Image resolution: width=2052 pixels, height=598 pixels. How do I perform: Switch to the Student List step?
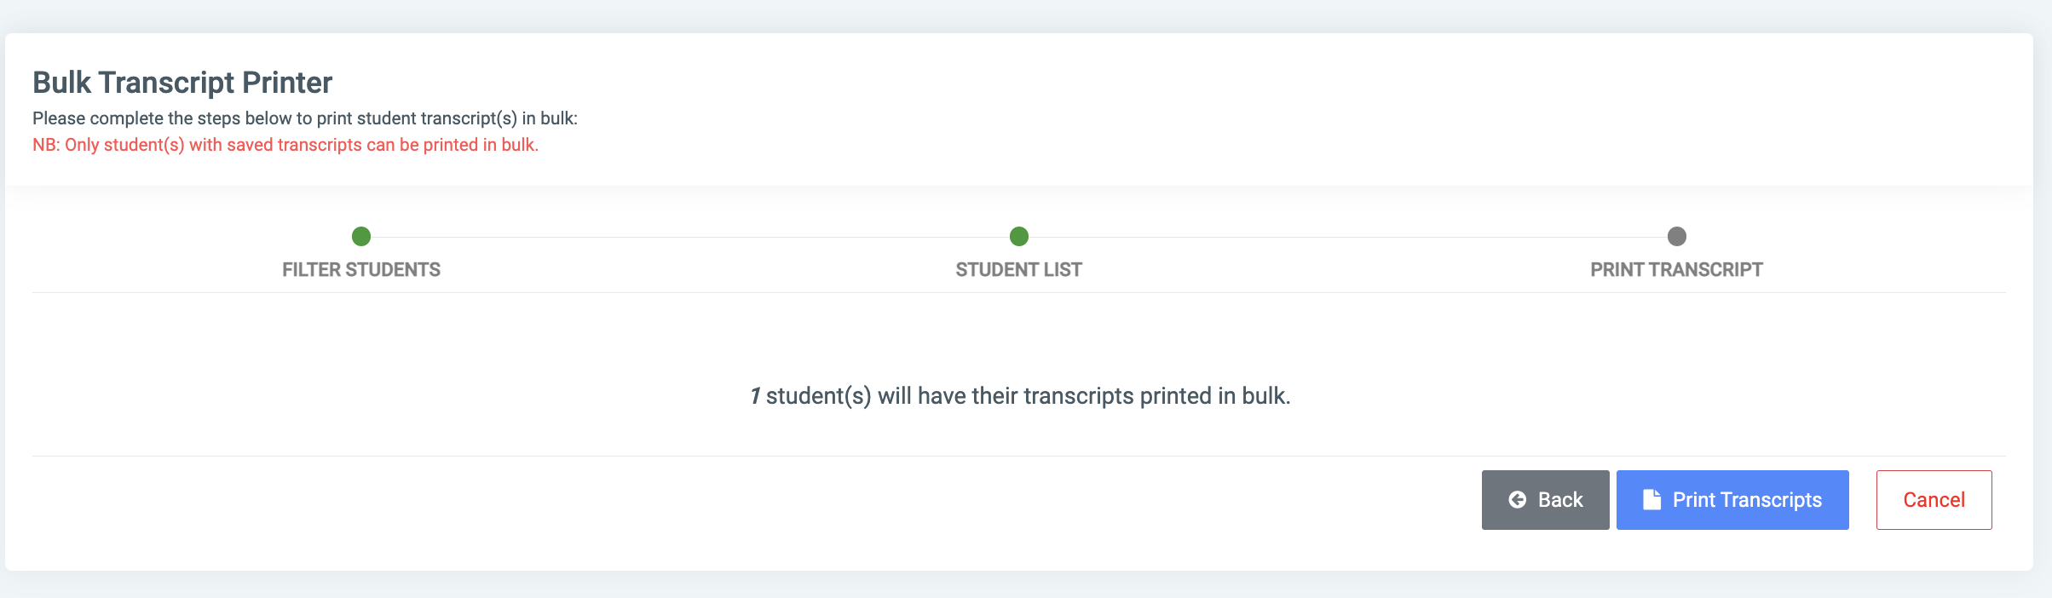click(1019, 269)
